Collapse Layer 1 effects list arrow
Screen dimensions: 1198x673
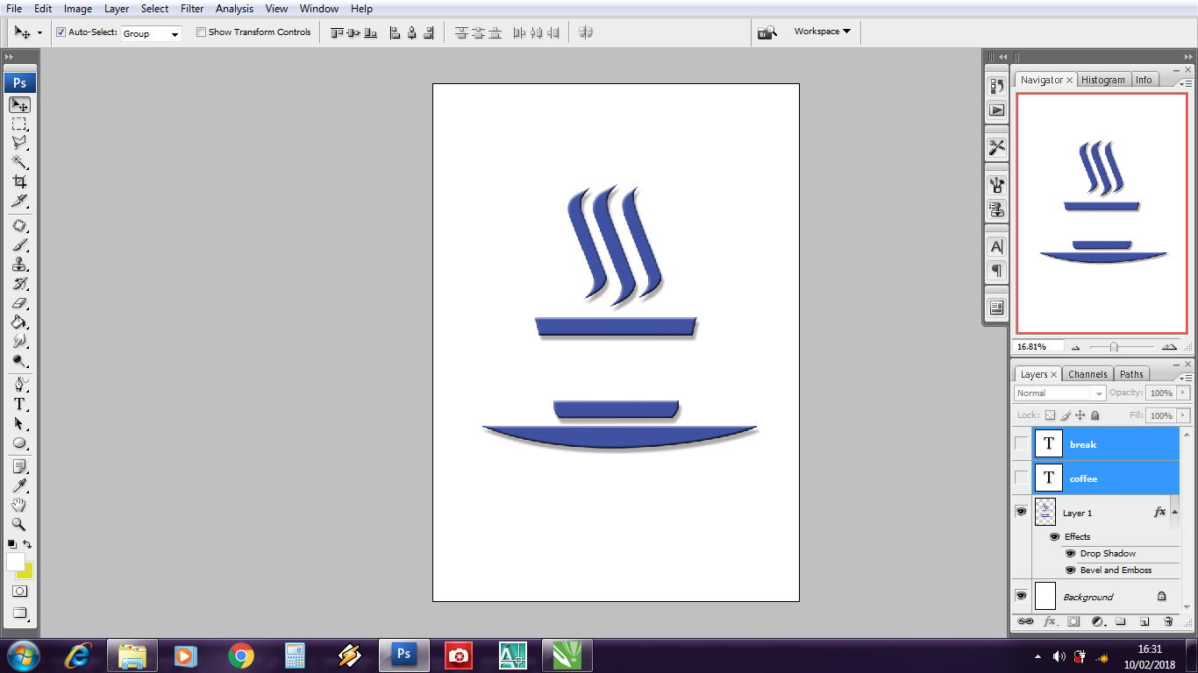pos(1174,512)
